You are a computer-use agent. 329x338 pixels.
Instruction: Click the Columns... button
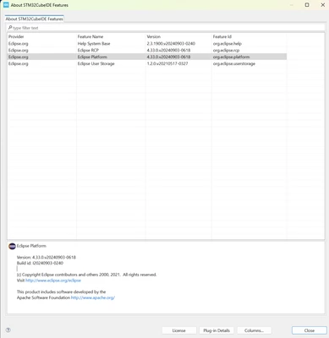[x=254, y=330]
